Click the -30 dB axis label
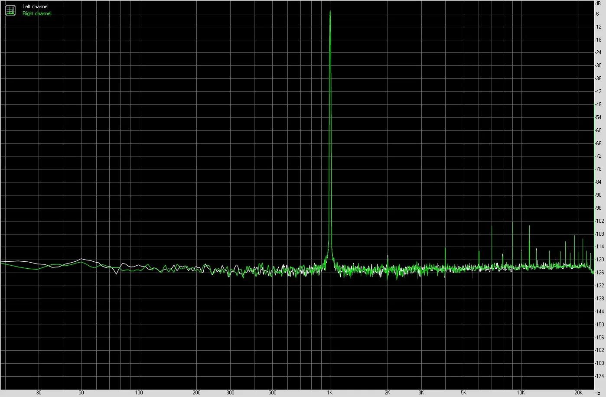The height and width of the screenshot is (397, 606). [598, 66]
